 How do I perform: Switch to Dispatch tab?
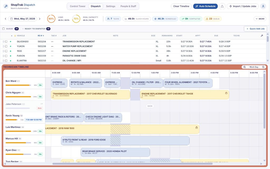(x=96, y=6)
